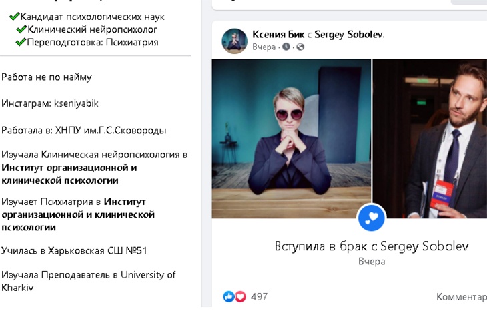Click Ксения Бик's profile avatar on post
The height and width of the screenshot is (325, 487).
(235, 40)
